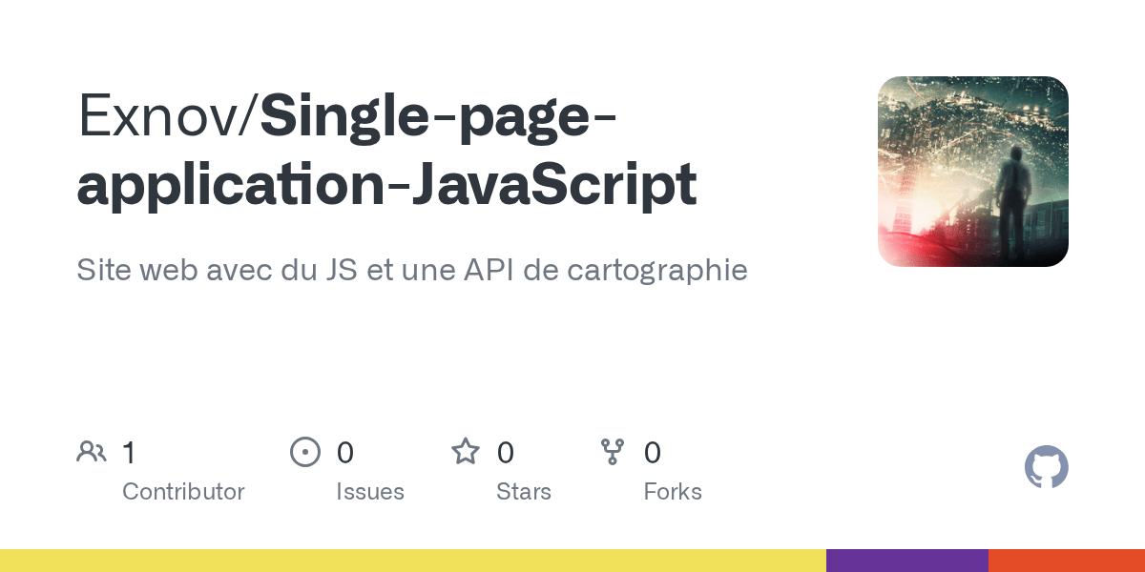Open the Single-page-application-JavaScript repository name
Image resolution: width=1145 pixels, height=572 pixels.
pyautogui.click(x=386, y=150)
